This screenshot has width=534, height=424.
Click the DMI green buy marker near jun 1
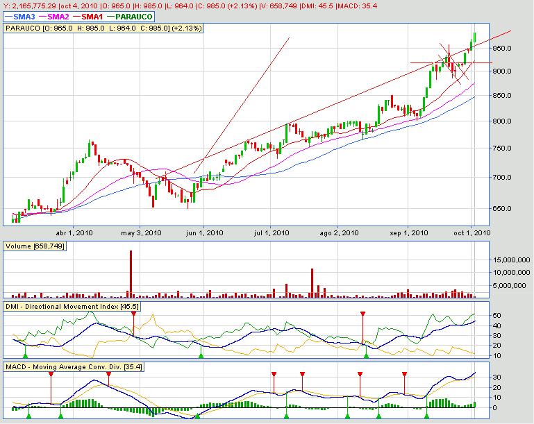201,355
